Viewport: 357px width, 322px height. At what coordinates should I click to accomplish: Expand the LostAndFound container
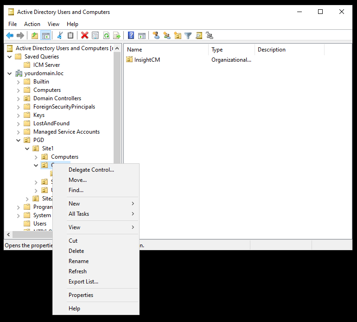[19, 124]
